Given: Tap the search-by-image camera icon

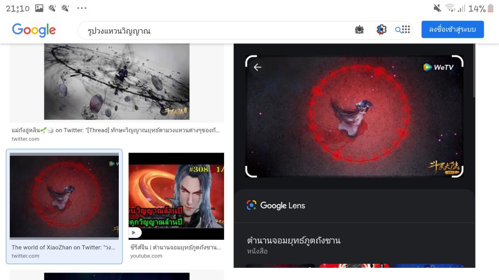Looking at the screenshot, I should pyautogui.click(x=359, y=30).
